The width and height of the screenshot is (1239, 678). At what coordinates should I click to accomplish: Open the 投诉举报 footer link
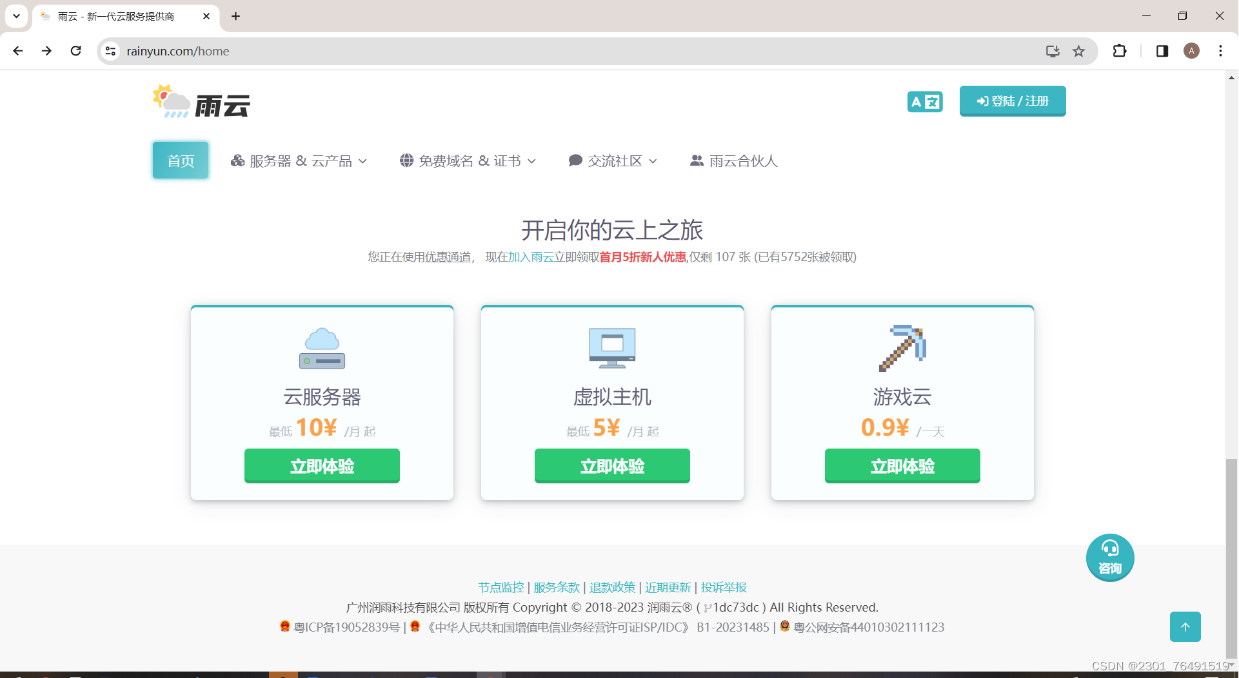pyautogui.click(x=724, y=588)
